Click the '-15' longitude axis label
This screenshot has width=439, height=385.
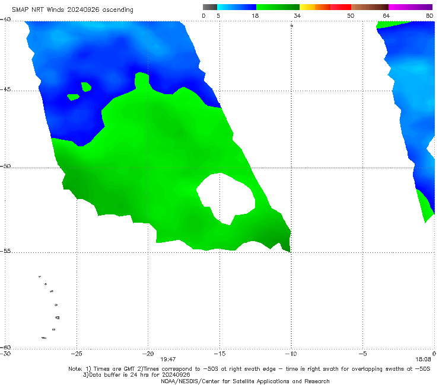220,354
